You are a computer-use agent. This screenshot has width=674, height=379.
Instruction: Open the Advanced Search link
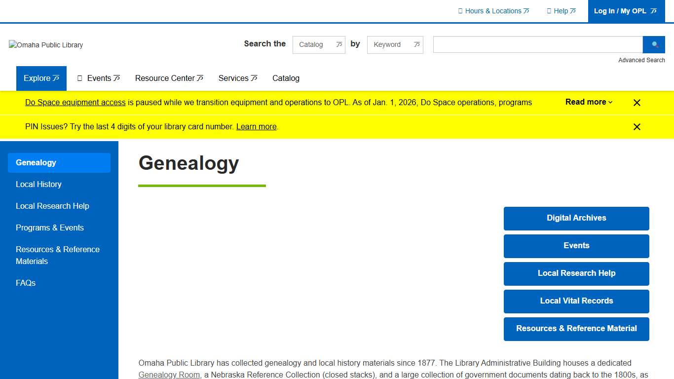coord(641,60)
